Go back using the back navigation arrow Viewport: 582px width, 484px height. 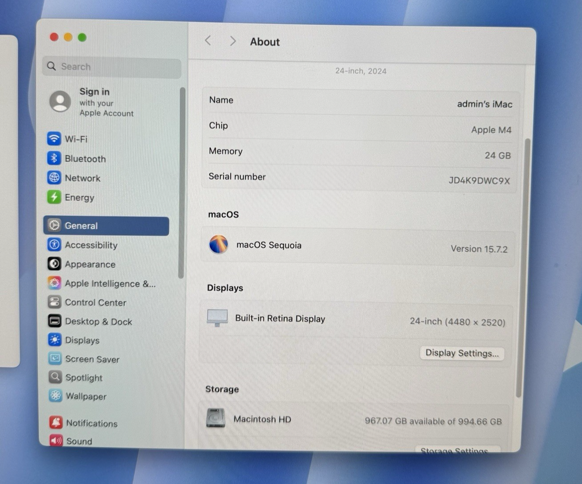[208, 41]
